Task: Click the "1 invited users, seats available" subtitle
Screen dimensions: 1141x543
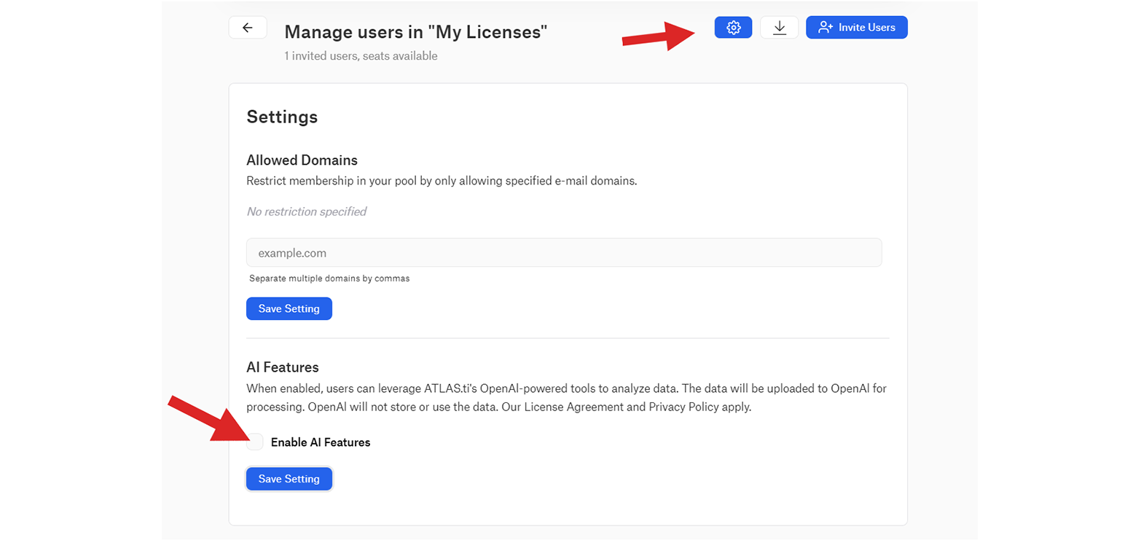Action: (361, 55)
